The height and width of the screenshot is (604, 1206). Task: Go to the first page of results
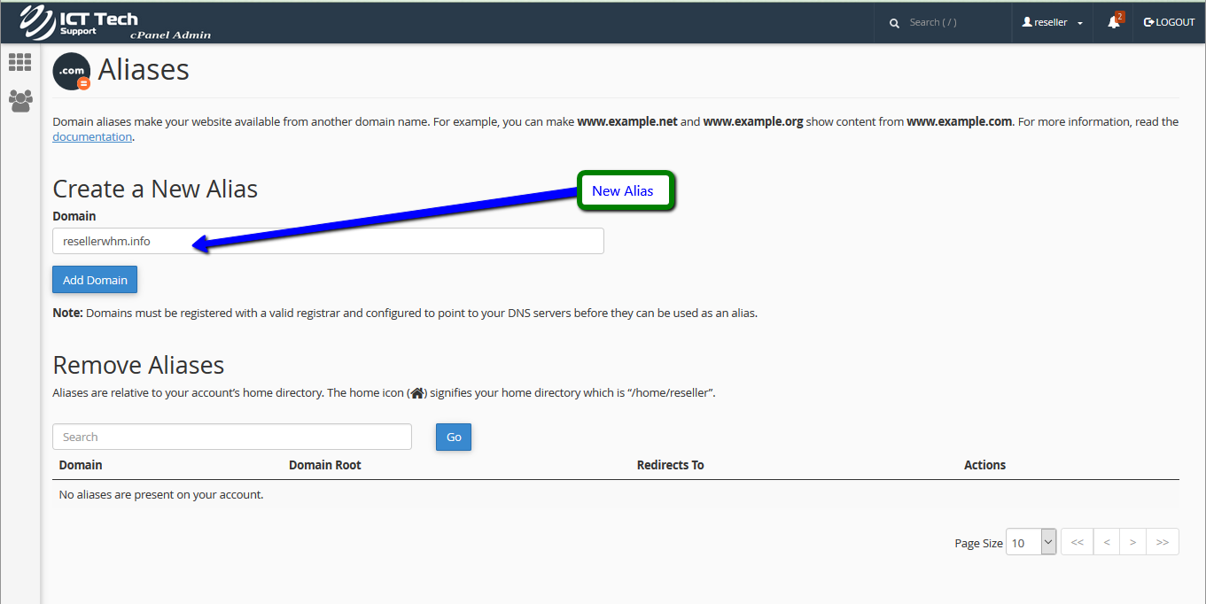[x=1077, y=542]
